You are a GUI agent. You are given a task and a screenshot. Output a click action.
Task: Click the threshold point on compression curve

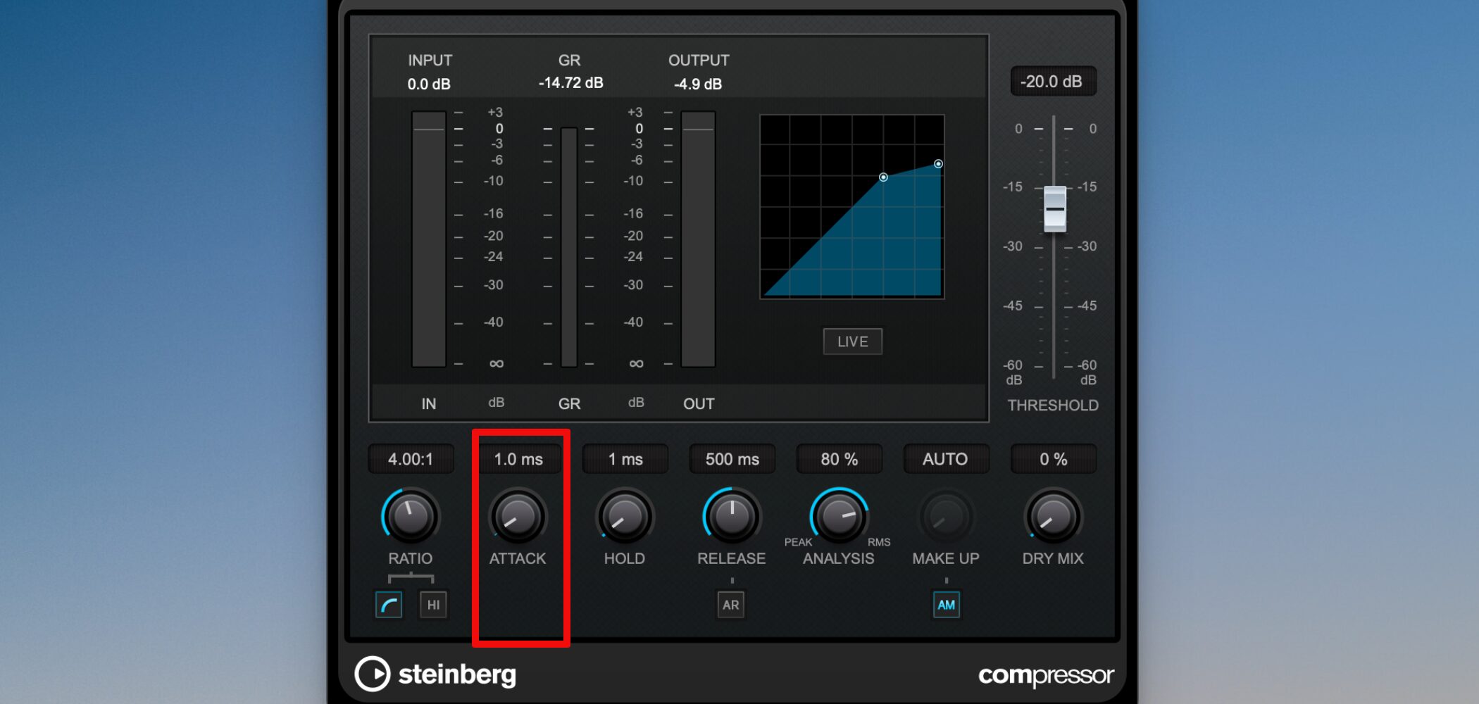click(883, 177)
